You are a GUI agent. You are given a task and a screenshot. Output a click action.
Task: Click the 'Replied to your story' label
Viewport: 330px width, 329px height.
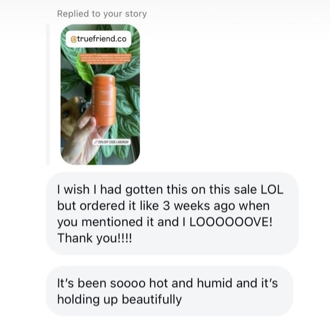point(102,14)
